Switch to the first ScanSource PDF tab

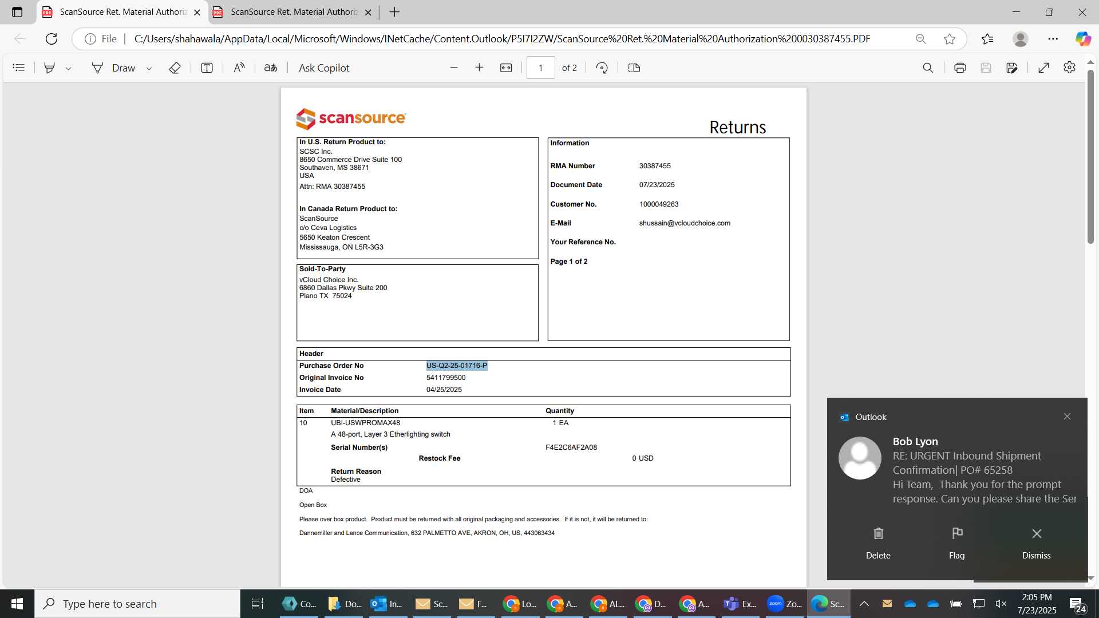tap(122, 12)
